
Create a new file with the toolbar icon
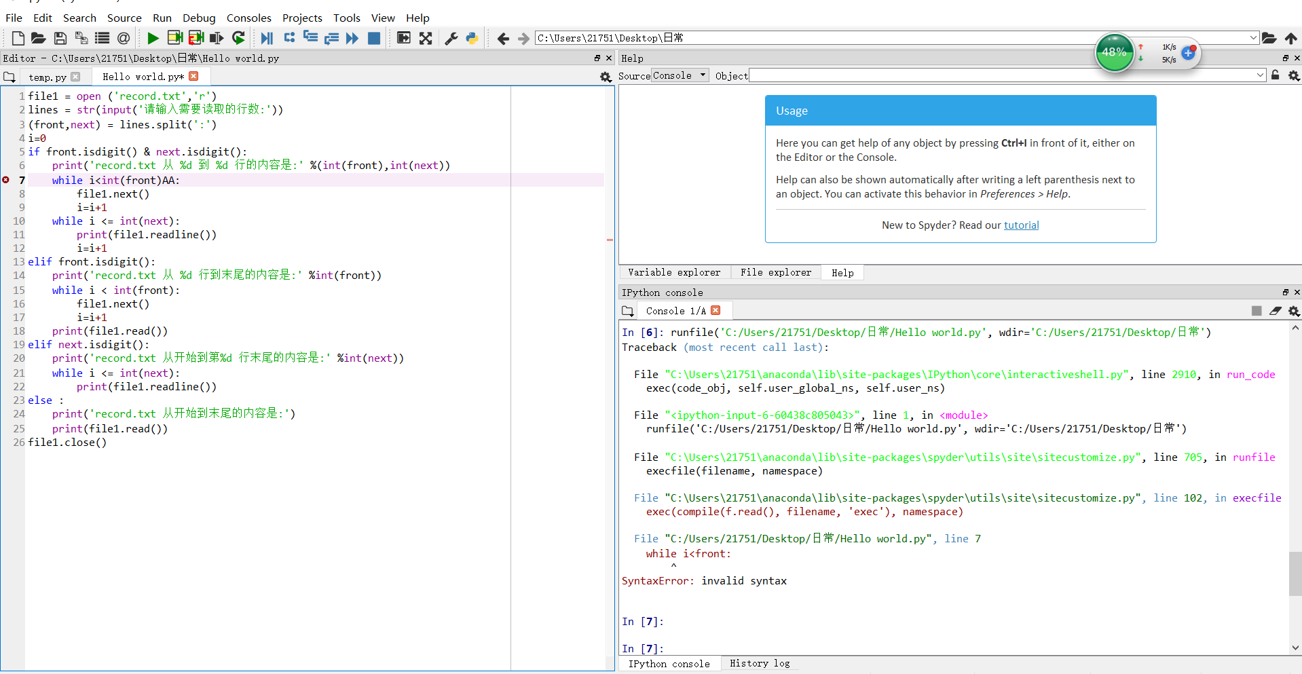pos(18,38)
